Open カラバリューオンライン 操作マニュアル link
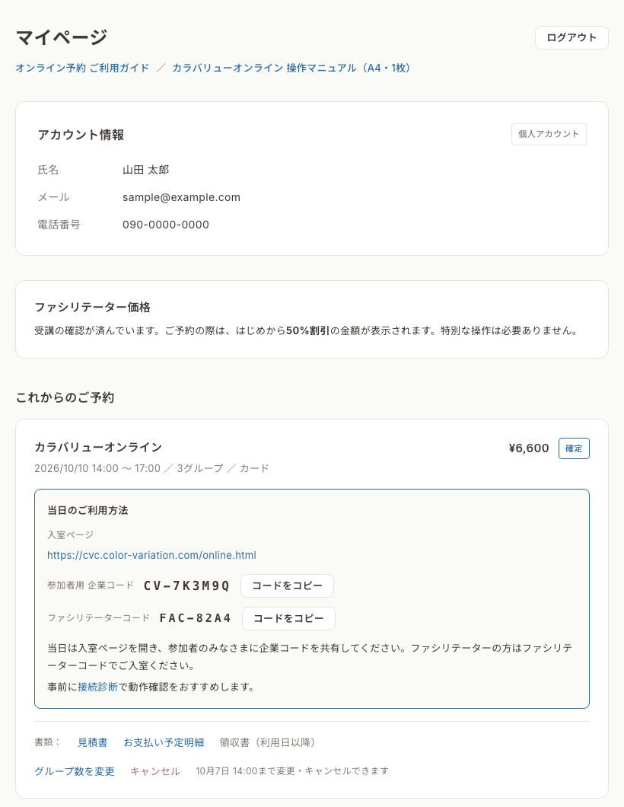Image resolution: width=624 pixels, height=807 pixels. click(291, 68)
